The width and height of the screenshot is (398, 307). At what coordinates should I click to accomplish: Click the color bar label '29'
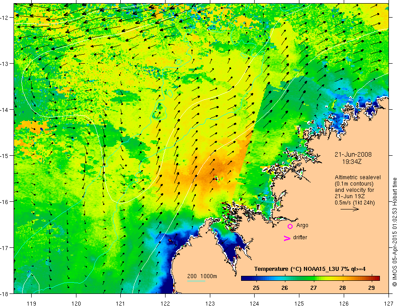coord(371,288)
